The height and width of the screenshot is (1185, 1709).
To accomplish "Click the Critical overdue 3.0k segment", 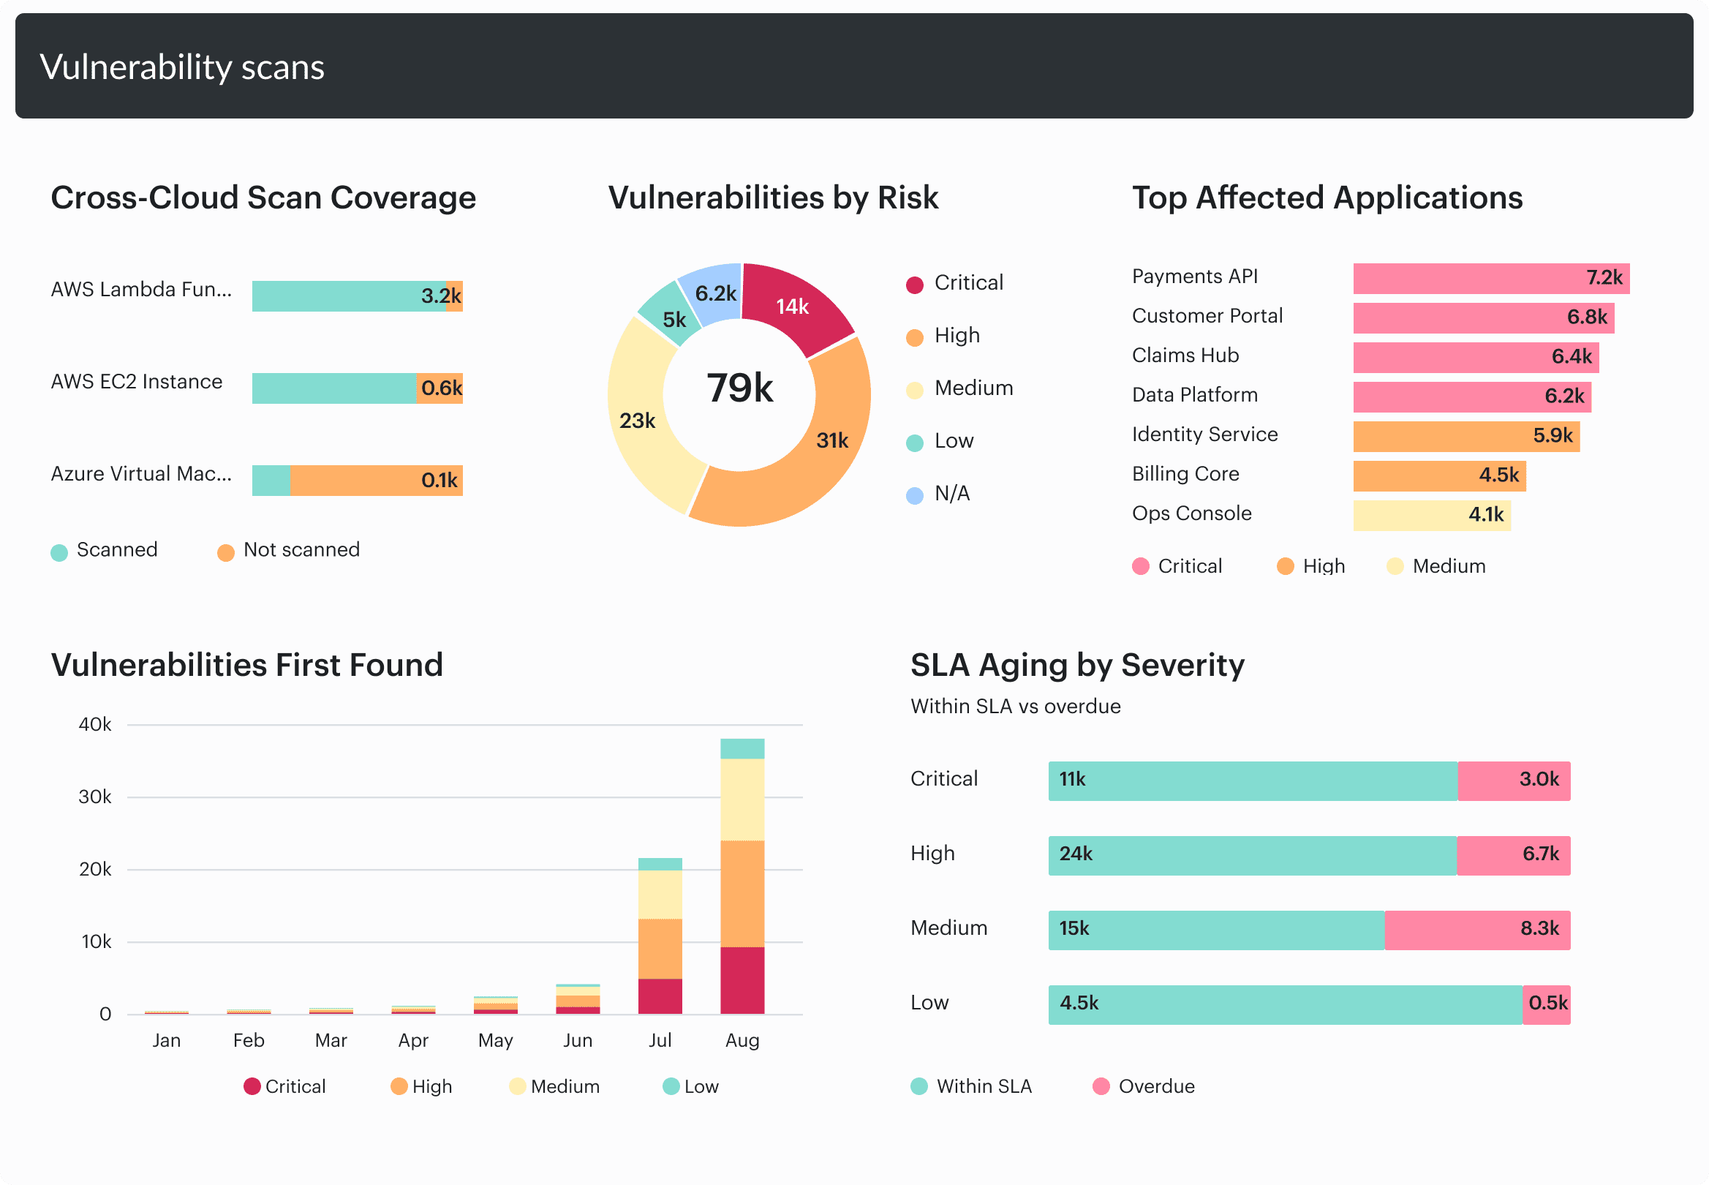I will pos(1514,781).
